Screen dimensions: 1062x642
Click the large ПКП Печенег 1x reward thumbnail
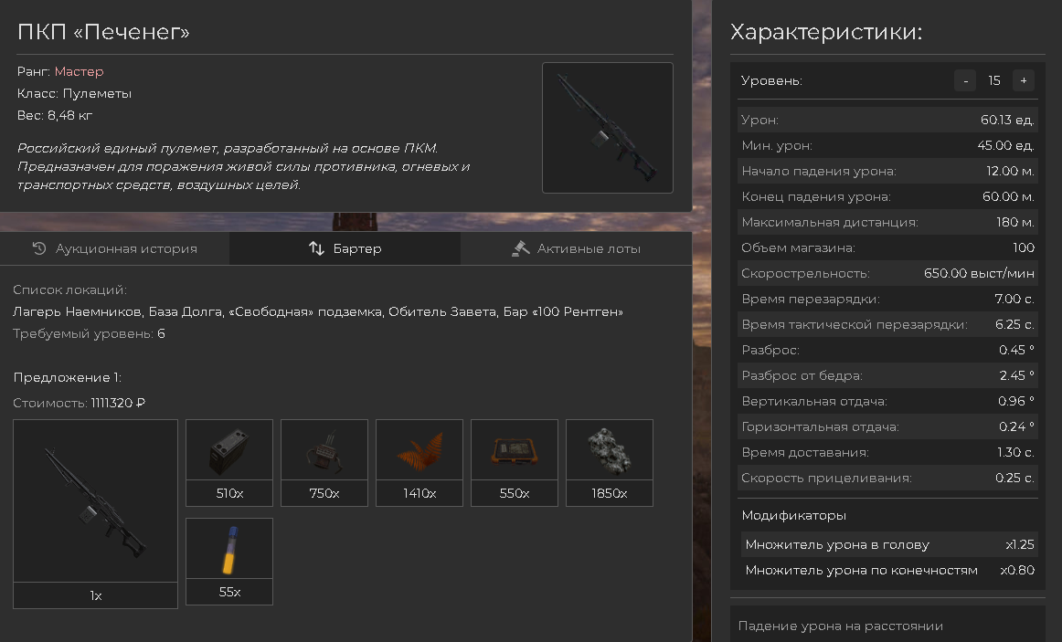(x=95, y=513)
